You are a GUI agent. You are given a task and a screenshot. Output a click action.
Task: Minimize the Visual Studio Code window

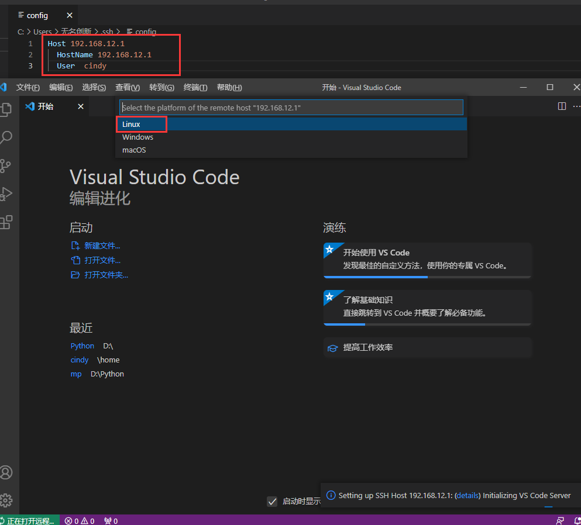click(523, 87)
